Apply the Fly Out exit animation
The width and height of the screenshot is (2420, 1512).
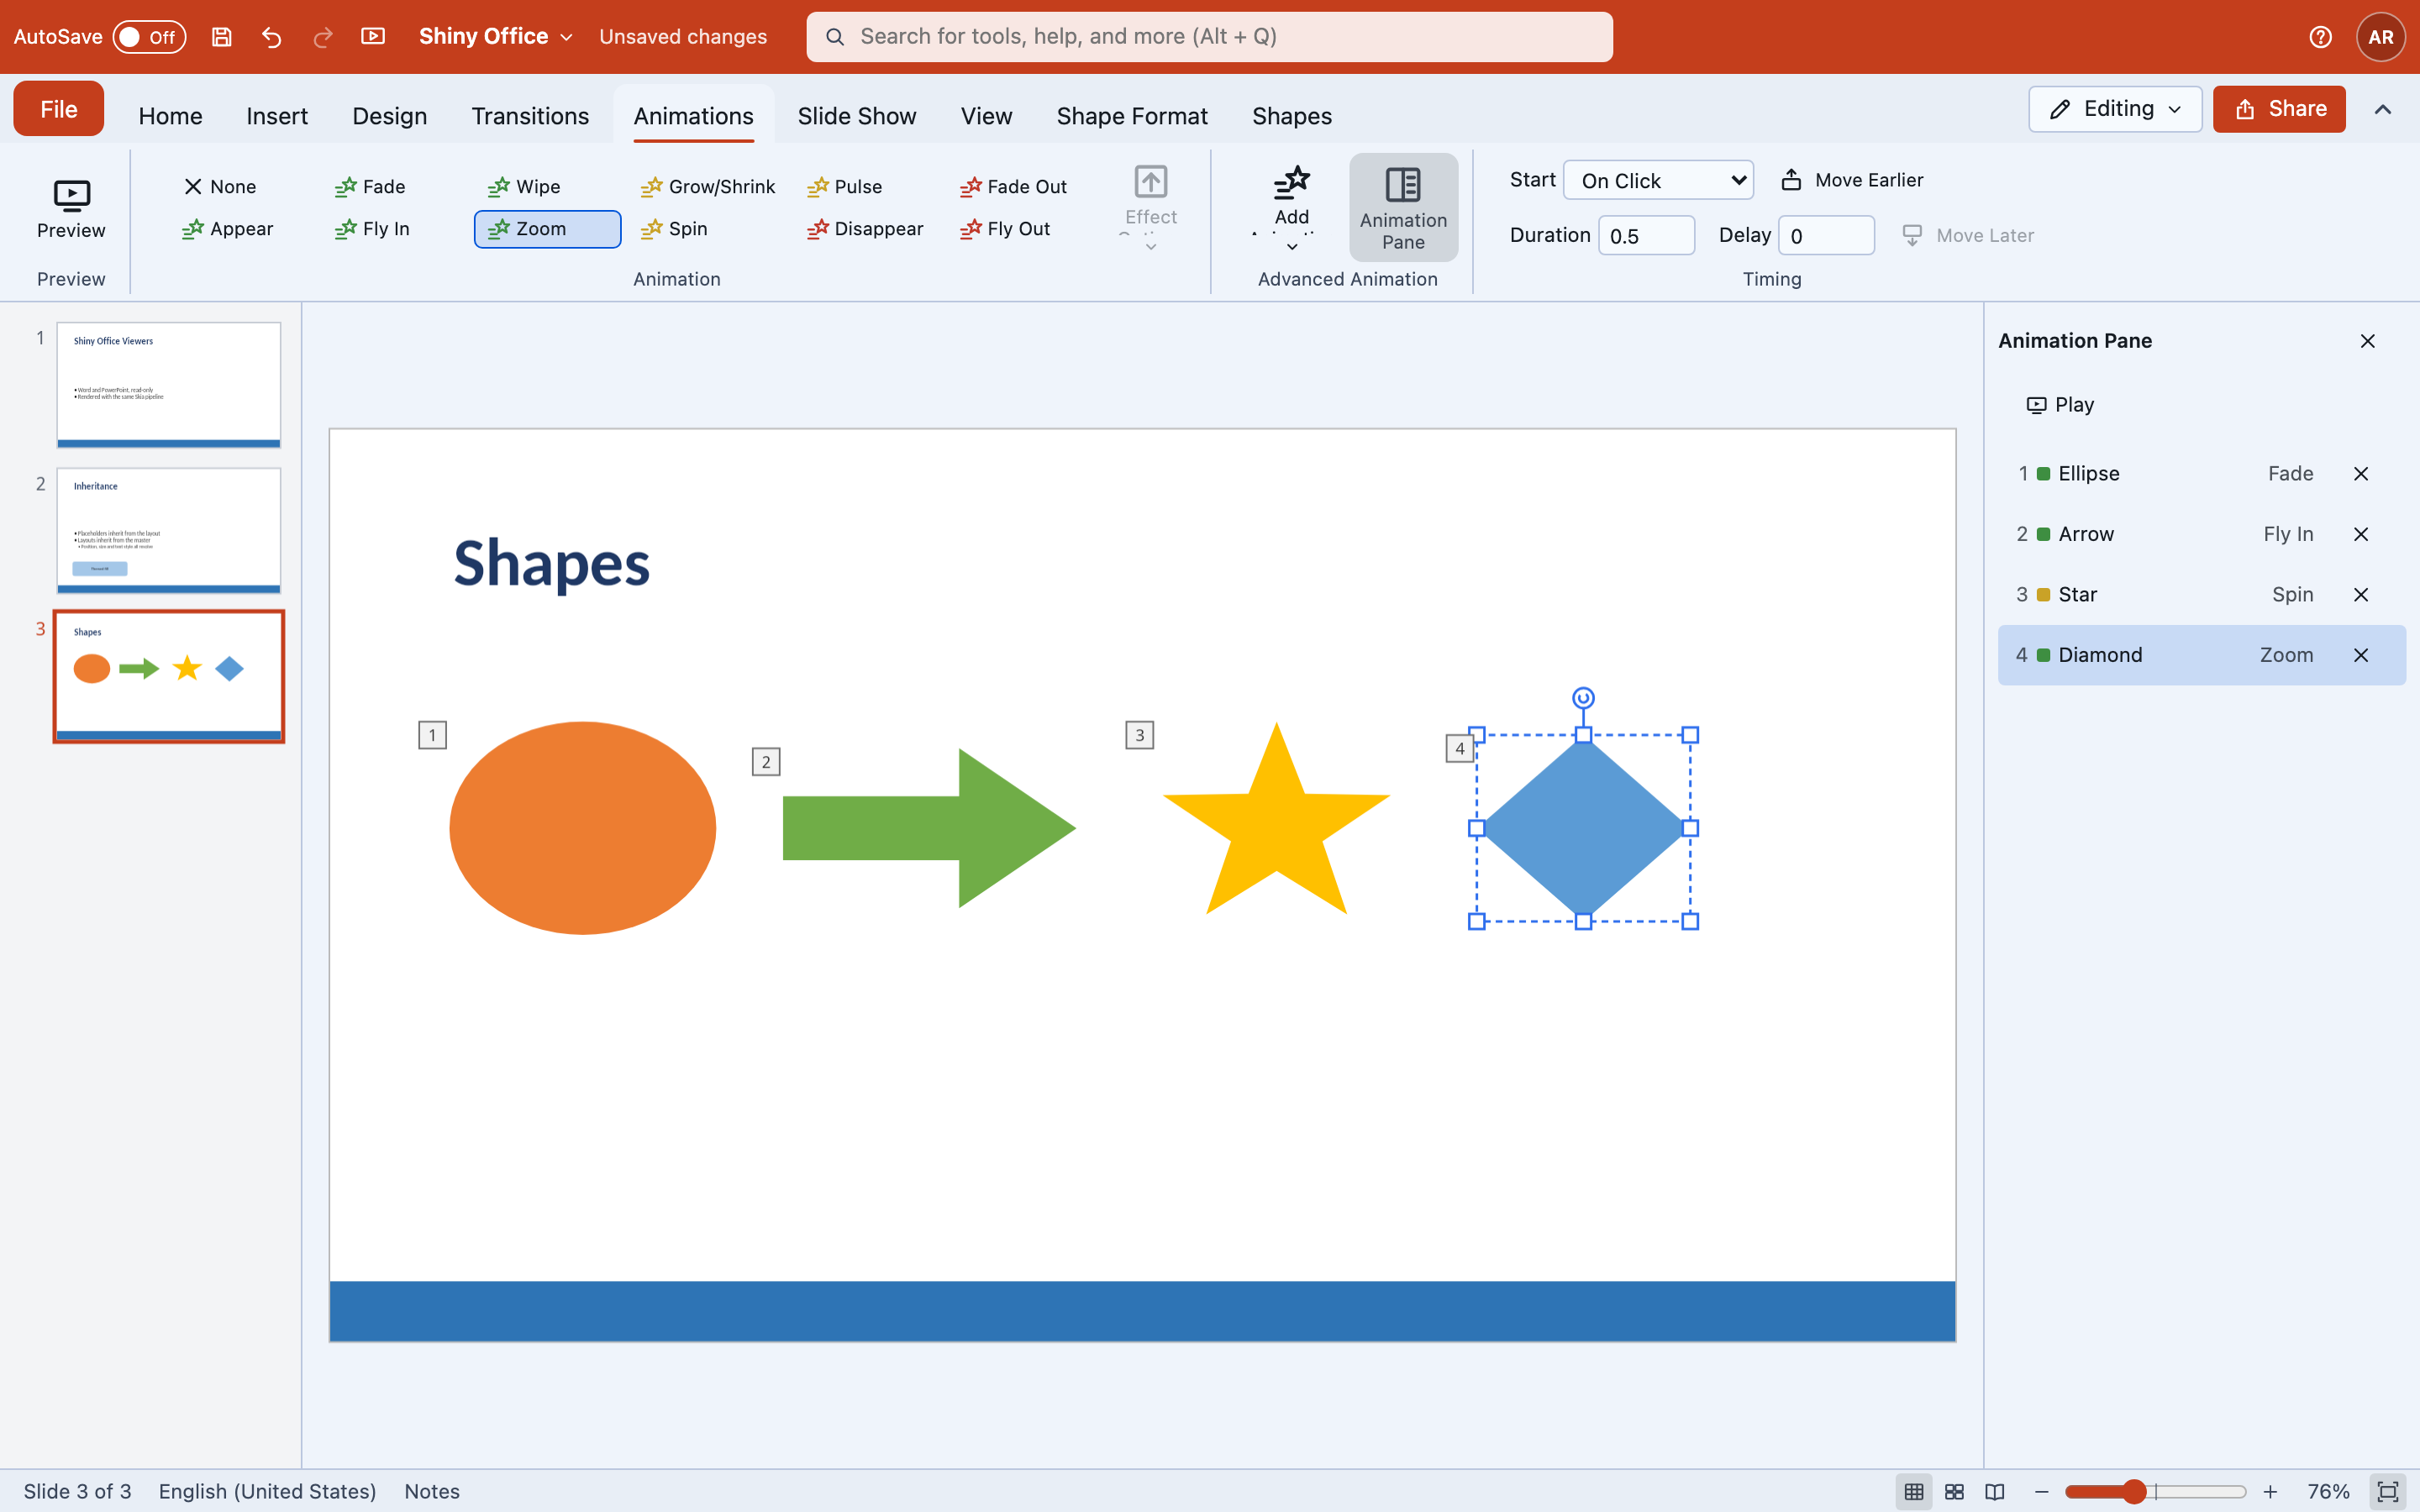coord(1005,229)
